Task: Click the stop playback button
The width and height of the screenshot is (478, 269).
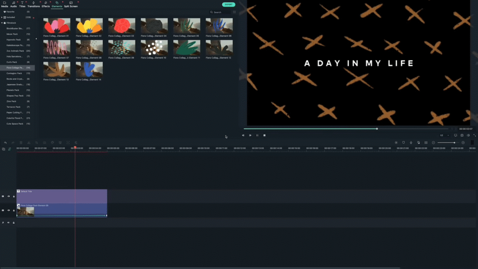Action: [264, 135]
